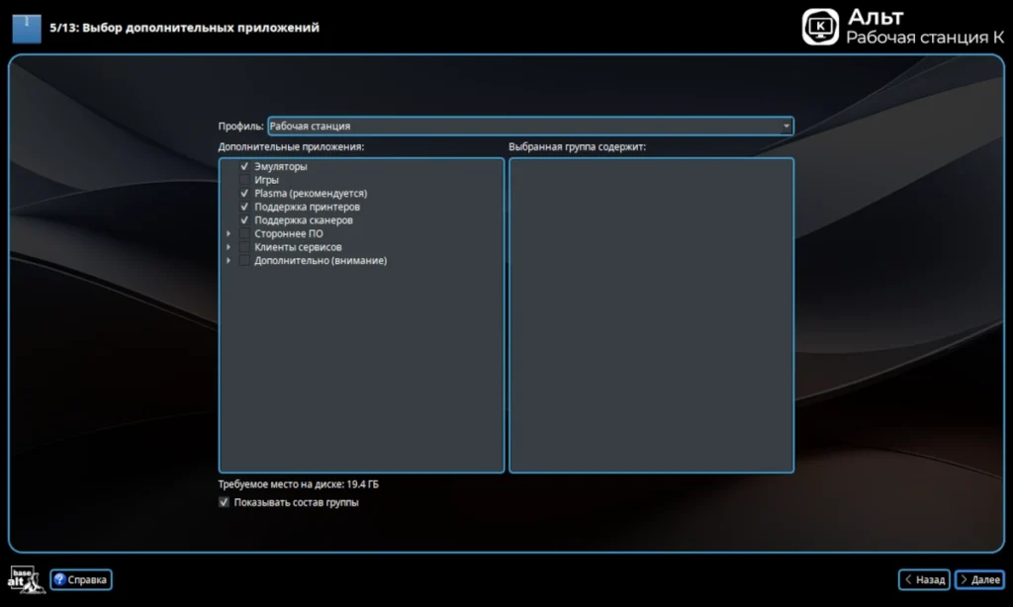Proceed with the Далее button
This screenshot has width=1013, height=607.
980,580
